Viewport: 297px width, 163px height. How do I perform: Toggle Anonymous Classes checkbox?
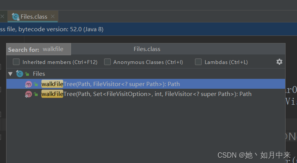point(107,62)
